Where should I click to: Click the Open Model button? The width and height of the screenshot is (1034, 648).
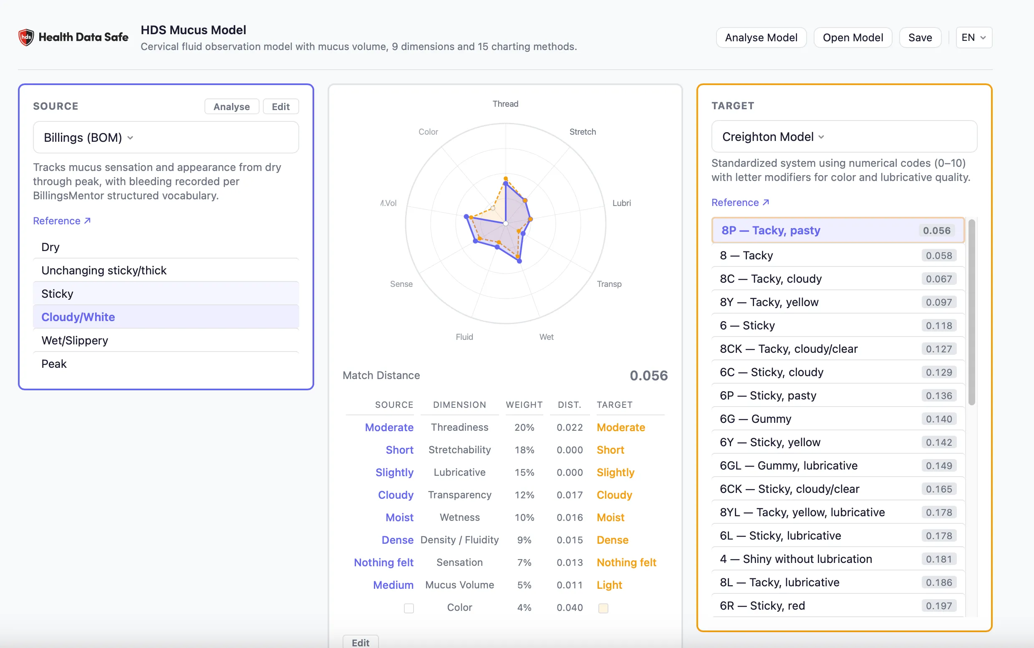tap(852, 38)
